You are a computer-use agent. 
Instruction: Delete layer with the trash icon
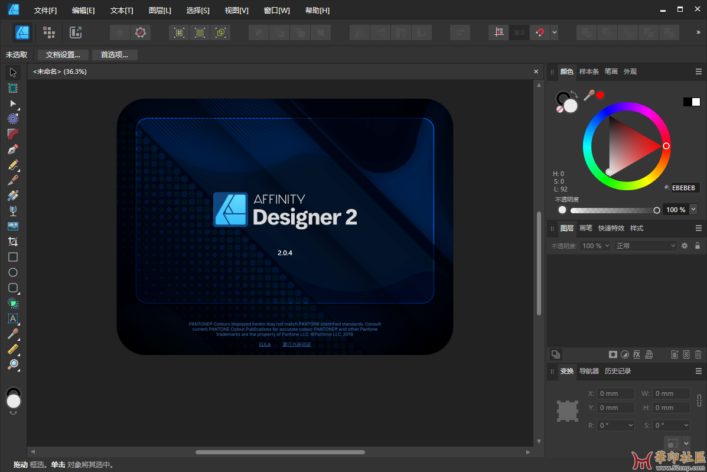coord(698,354)
